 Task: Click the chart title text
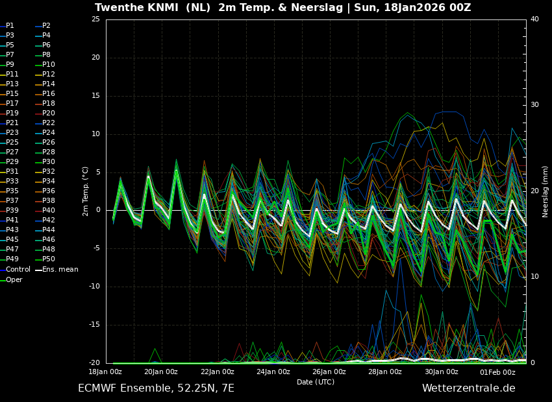[x=282, y=8]
